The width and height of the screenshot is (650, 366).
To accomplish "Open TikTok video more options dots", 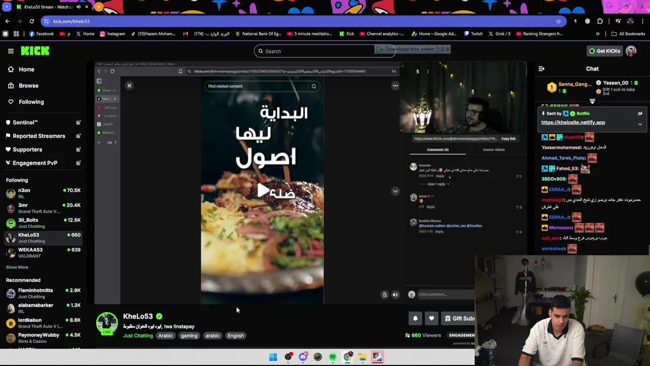I will [395, 85].
